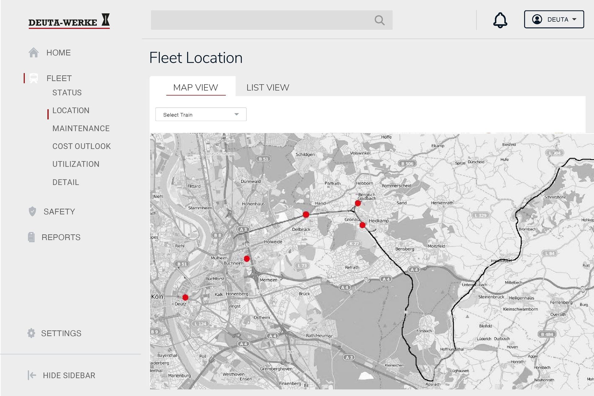
Task: Click the train fleet icon
Action: click(x=33, y=78)
